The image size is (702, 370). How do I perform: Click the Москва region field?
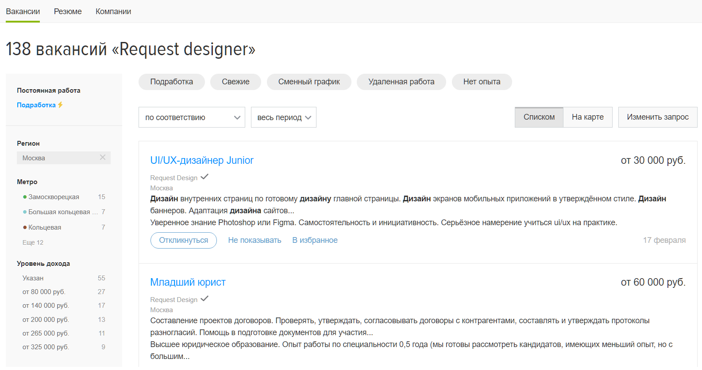pos(64,158)
